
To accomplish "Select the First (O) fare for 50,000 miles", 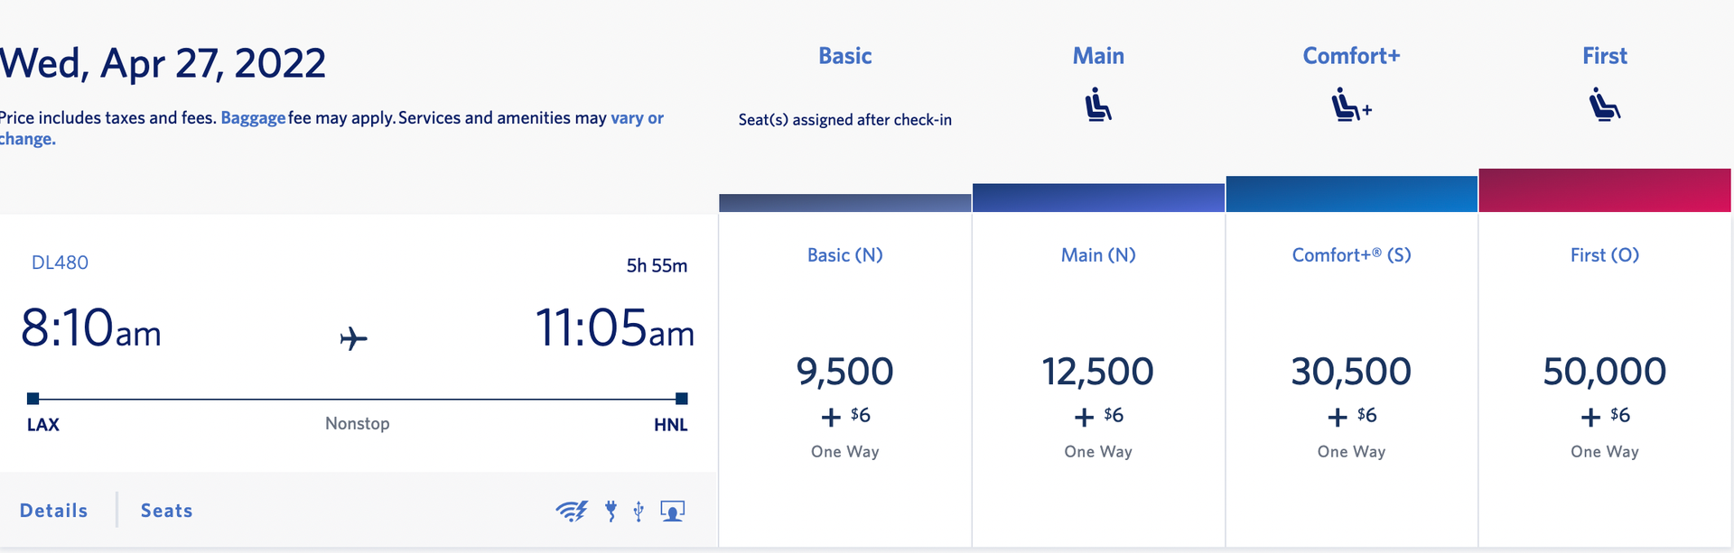I will tap(1604, 372).
